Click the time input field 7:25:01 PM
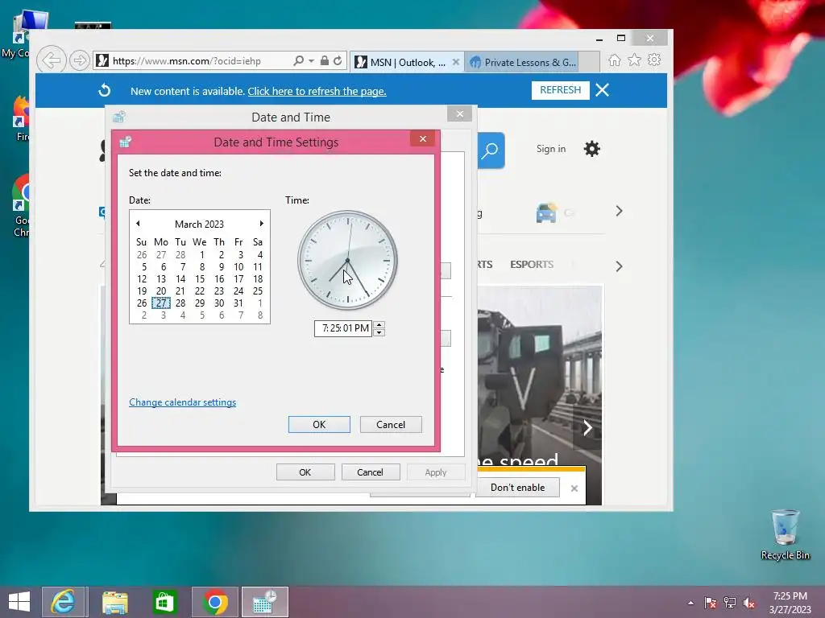825x618 pixels. tap(343, 328)
